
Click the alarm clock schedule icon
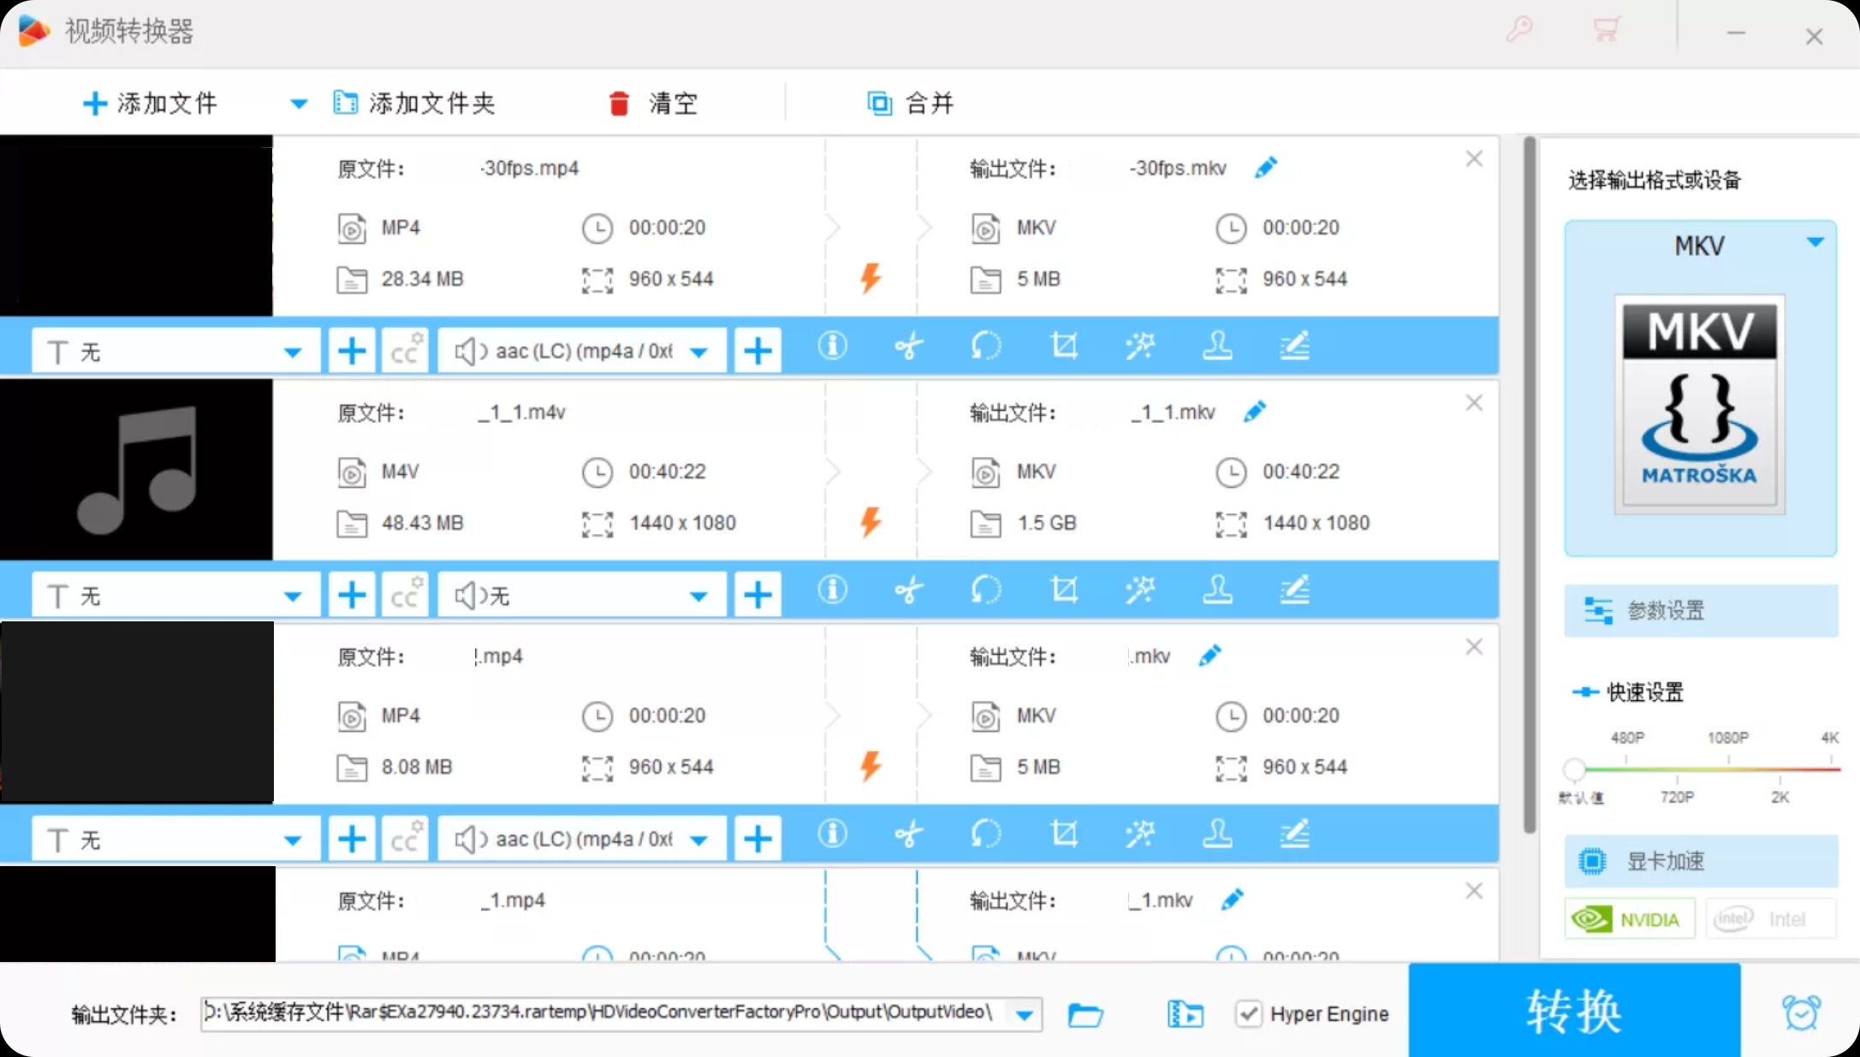tap(1801, 1013)
